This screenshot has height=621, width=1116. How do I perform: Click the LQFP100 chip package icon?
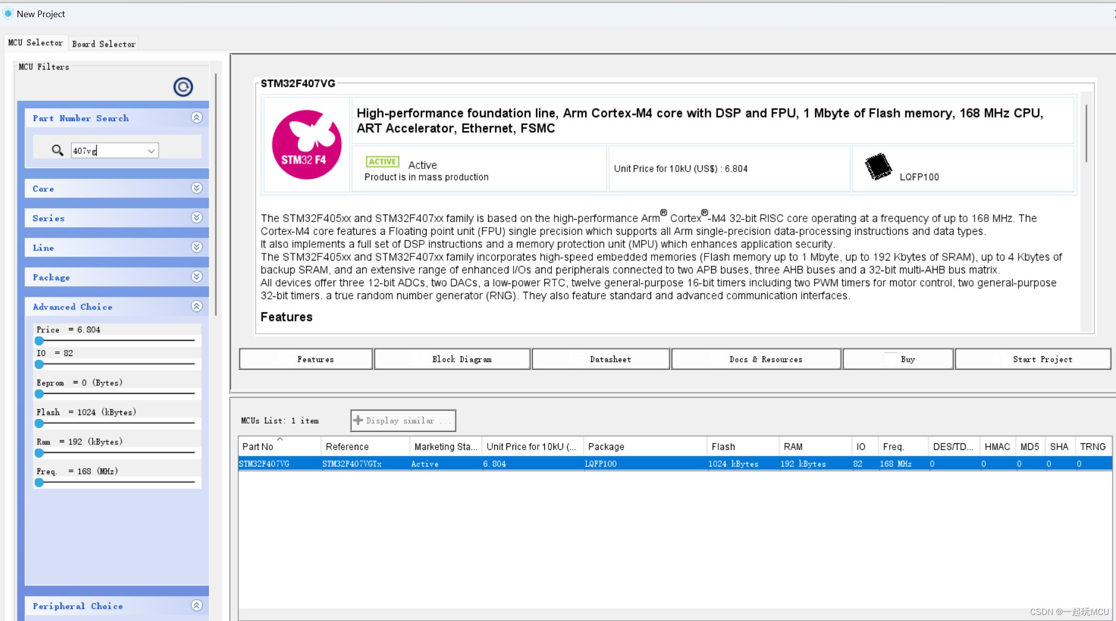tap(878, 167)
